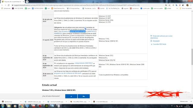Click the 13 agosto 2019 date cell
The height and width of the screenshot is (108, 193).
(x=48, y=40)
